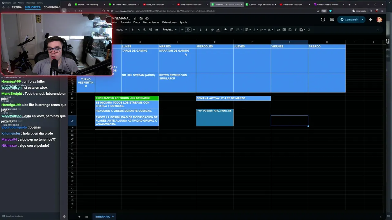Decrease the font size with minus
Image resolution: width=392 pixels, height=220 pixels.
[x=182, y=30]
